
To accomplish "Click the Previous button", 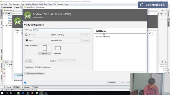I will pyautogui.click(x=112, y=83).
